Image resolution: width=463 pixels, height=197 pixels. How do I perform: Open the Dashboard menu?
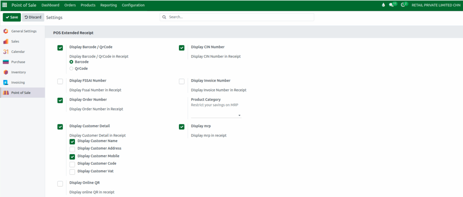point(51,5)
